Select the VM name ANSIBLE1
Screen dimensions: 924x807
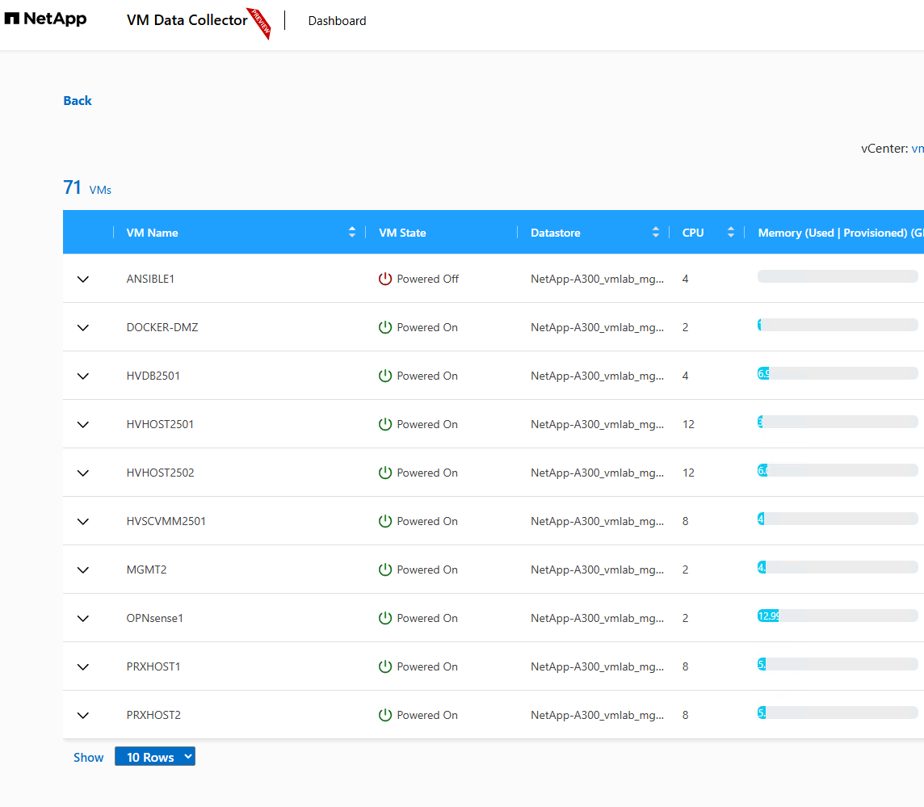point(150,279)
